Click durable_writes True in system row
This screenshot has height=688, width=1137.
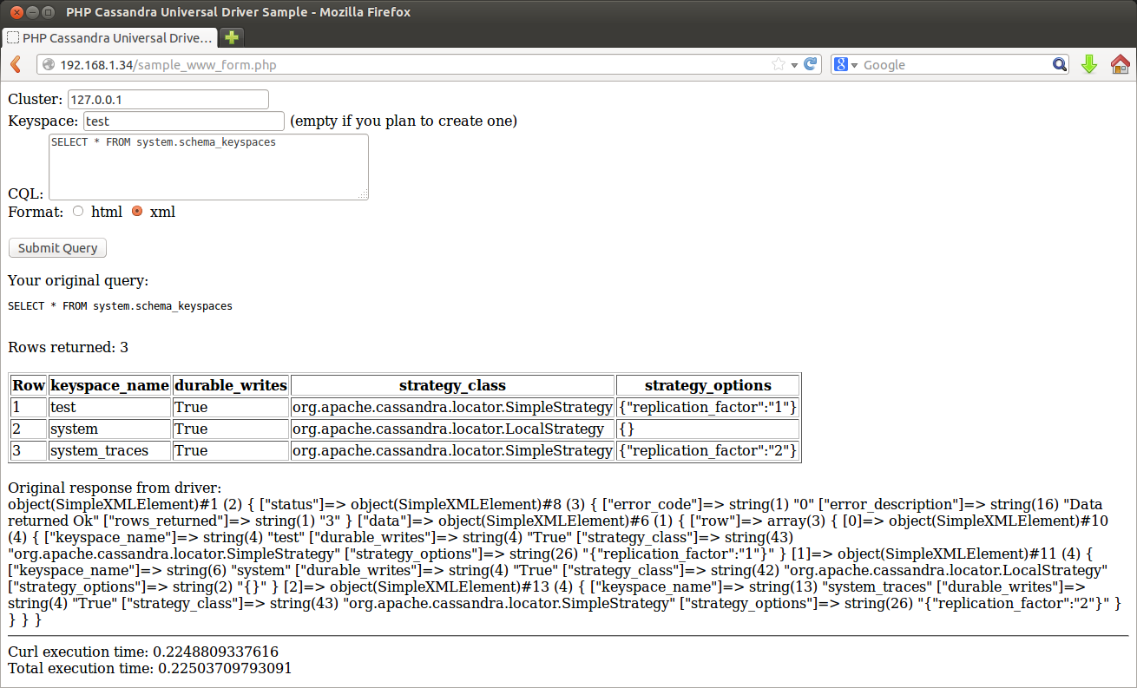(x=231, y=429)
